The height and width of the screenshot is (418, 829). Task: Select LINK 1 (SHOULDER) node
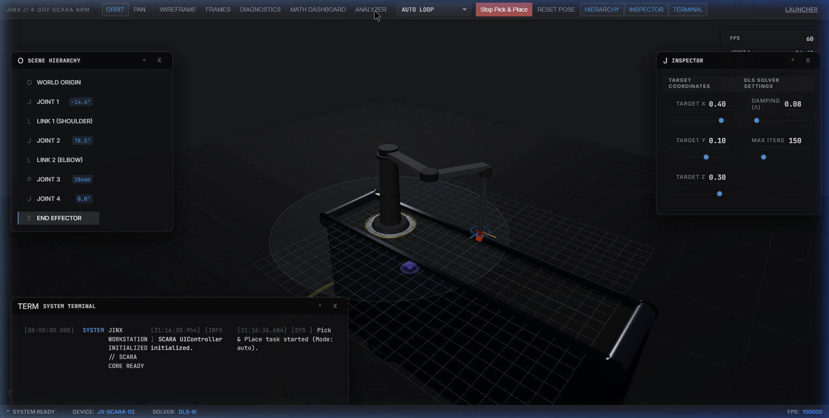click(58, 121)
